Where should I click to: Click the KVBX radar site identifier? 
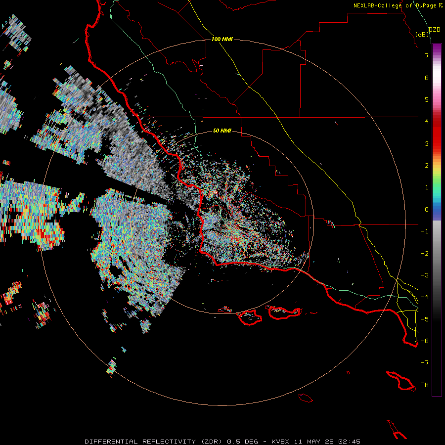pyautogui.click(x=281, y=442)
